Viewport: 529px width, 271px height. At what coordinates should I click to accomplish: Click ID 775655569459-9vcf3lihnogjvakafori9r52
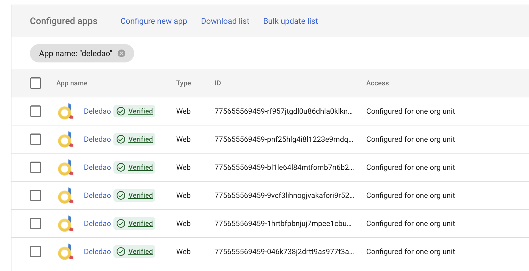[284, 195]
